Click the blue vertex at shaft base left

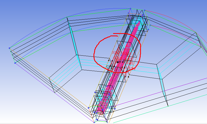(88, 108)
